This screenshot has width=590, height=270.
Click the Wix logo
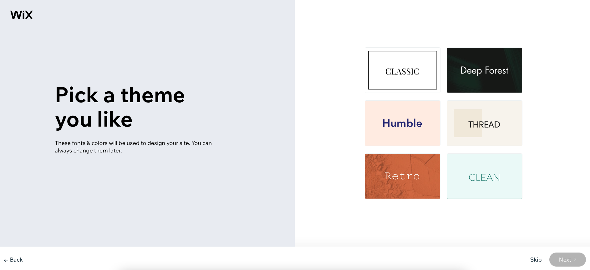tap(22, 15)
